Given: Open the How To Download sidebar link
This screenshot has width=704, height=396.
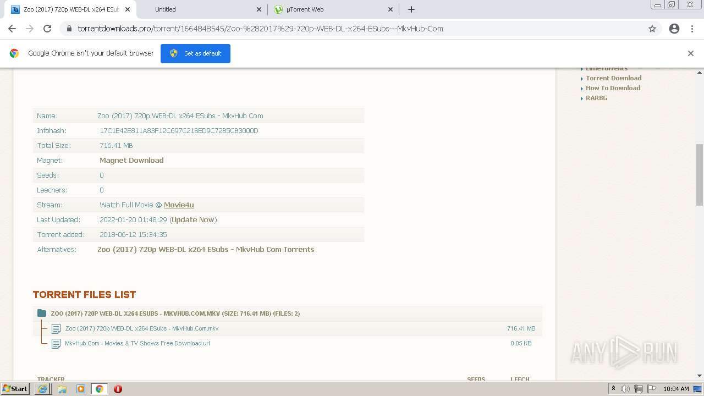Looking at the screenshot, I should click(613, 88).
